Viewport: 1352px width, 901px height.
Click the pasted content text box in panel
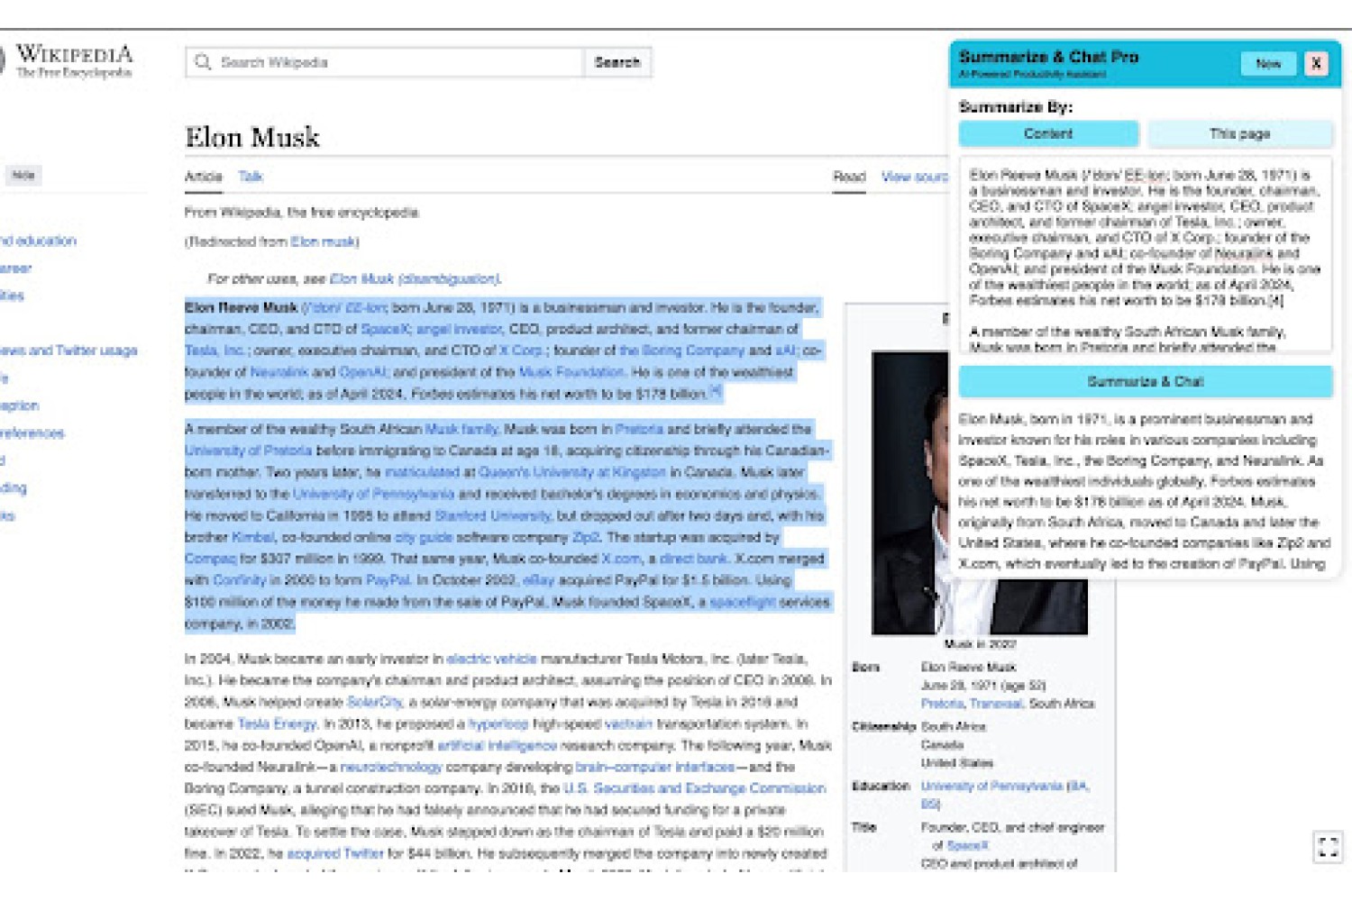[1145, 256]
